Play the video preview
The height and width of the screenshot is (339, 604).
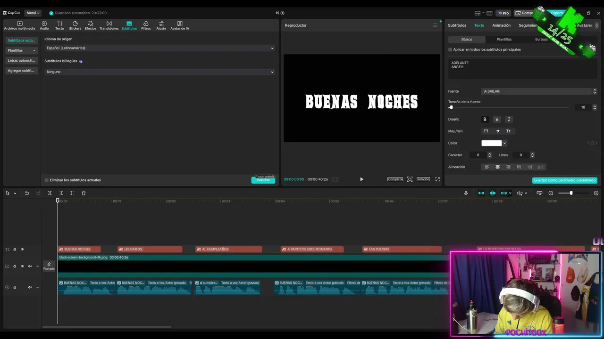point(361,179)
